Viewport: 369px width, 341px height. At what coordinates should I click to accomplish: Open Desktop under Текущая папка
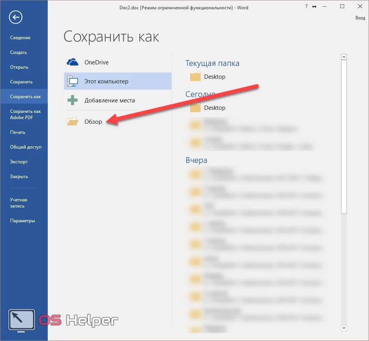(x=215, y=77)
